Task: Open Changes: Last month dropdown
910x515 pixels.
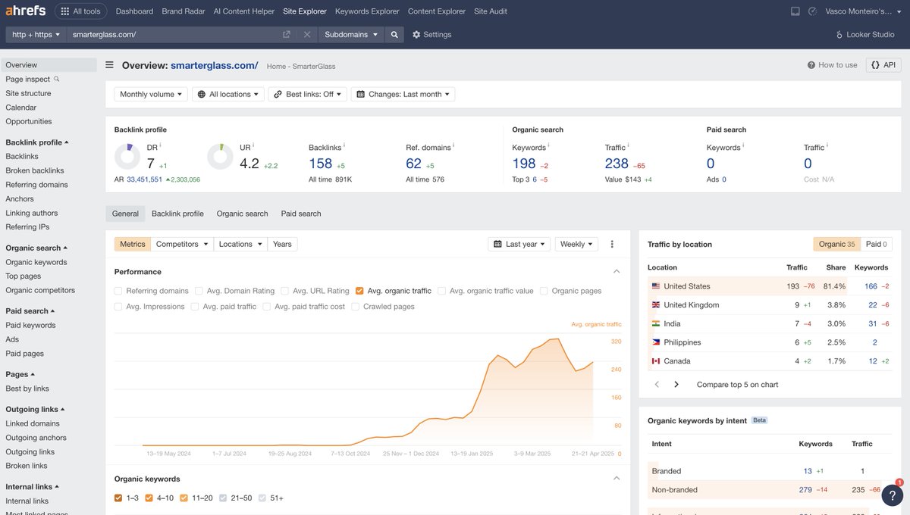Action: coord(403,94)
